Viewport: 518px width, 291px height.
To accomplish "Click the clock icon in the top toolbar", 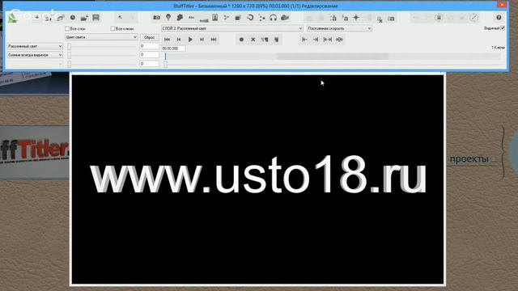I will tap(72, 17).
